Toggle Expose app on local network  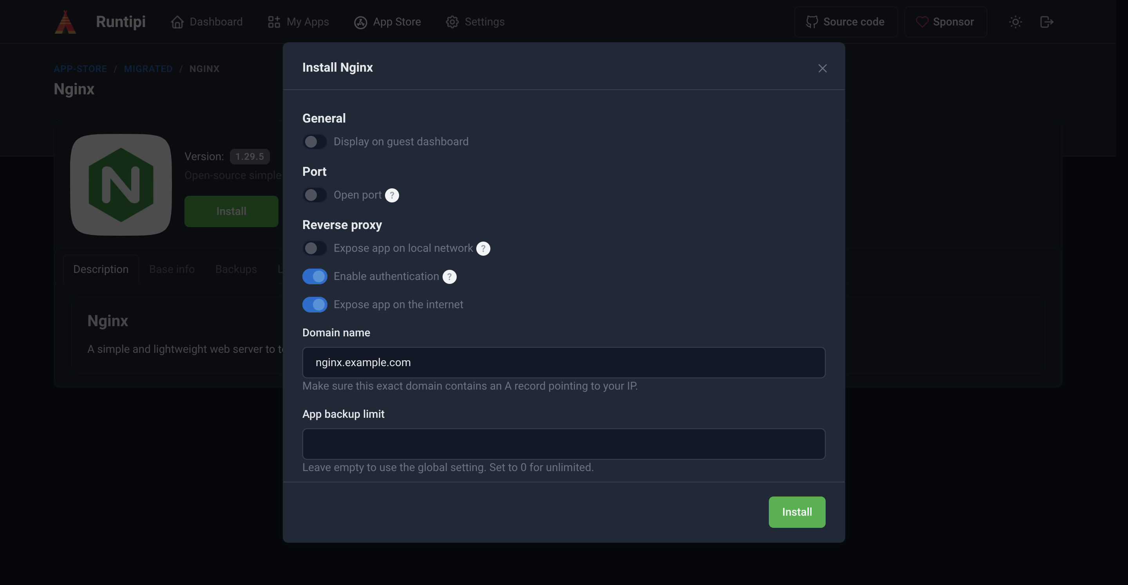(x=315, y=248)
